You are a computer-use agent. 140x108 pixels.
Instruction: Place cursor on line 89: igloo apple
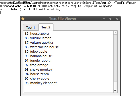click(36, 52)
